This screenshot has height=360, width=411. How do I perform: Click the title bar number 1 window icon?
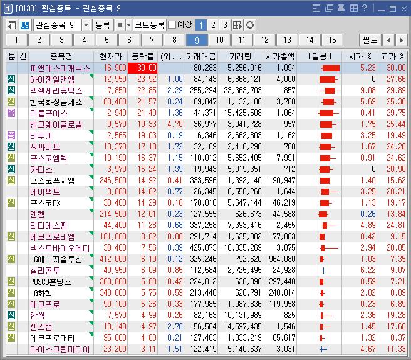coord(8,9)
